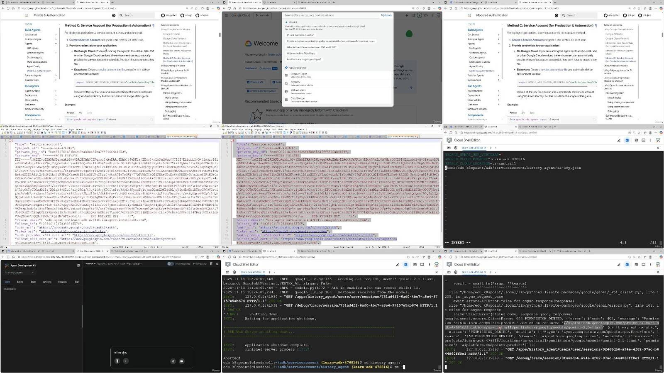664x373 pixels.
Task: Click the ADK logo in top-left docs window header
Action: (x=27, y=15)
